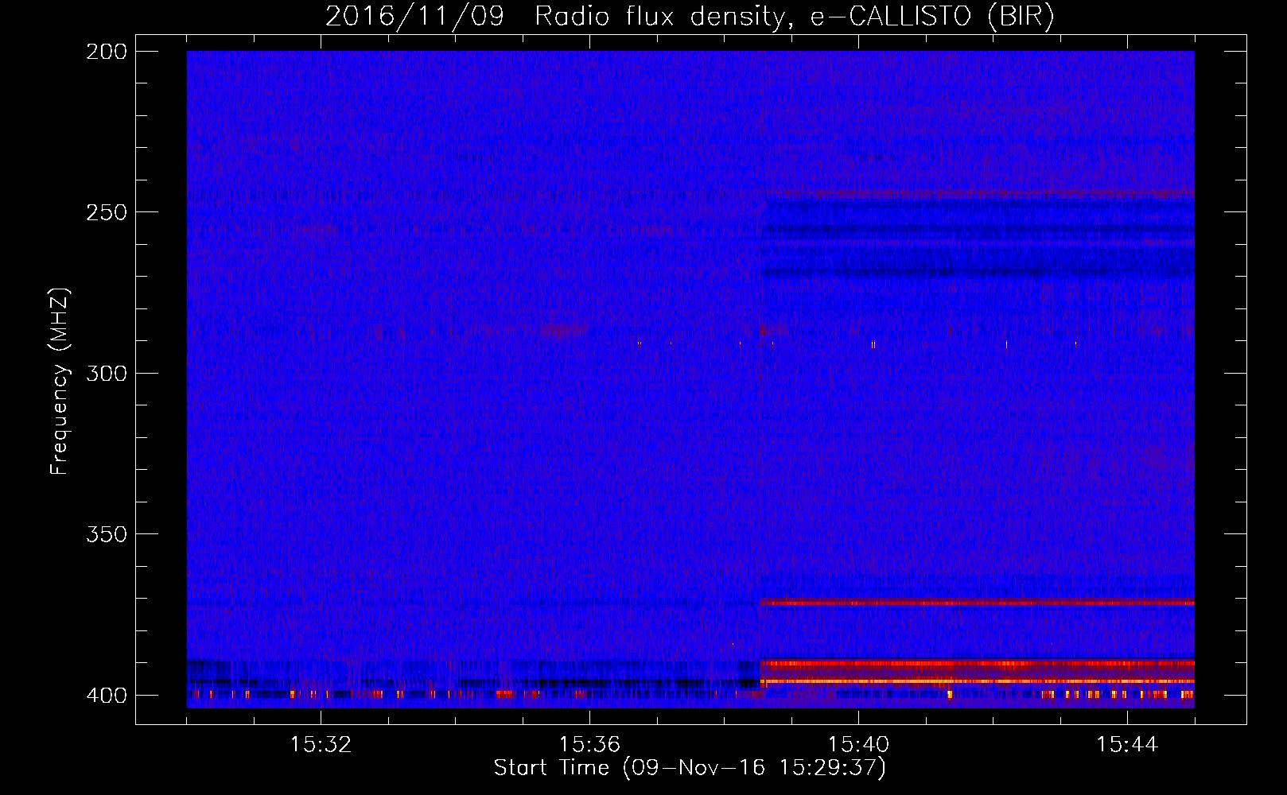Click the plot title "2016/11/09 Radio flux density, e-CALLISTO (BIR)"

coord(690,17)
